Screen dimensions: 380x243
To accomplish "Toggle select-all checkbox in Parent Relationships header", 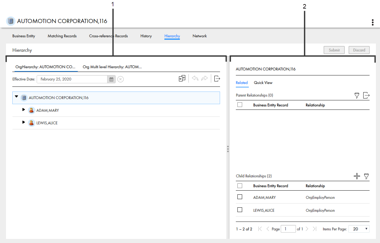I will (x=240, y=105).
